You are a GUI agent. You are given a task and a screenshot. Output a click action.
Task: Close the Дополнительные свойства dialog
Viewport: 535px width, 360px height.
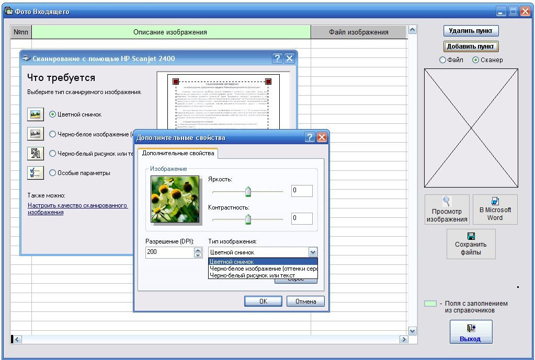322,137
